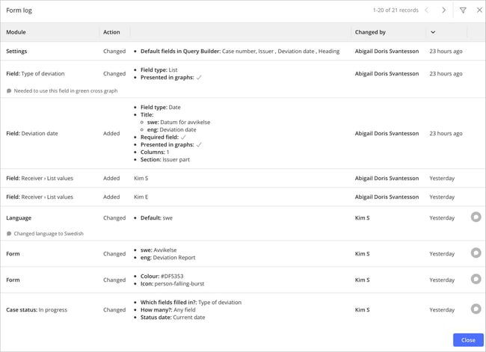486x352 pixels.
Task: Click the Kim E list value entry
Action: click(141, 197)
